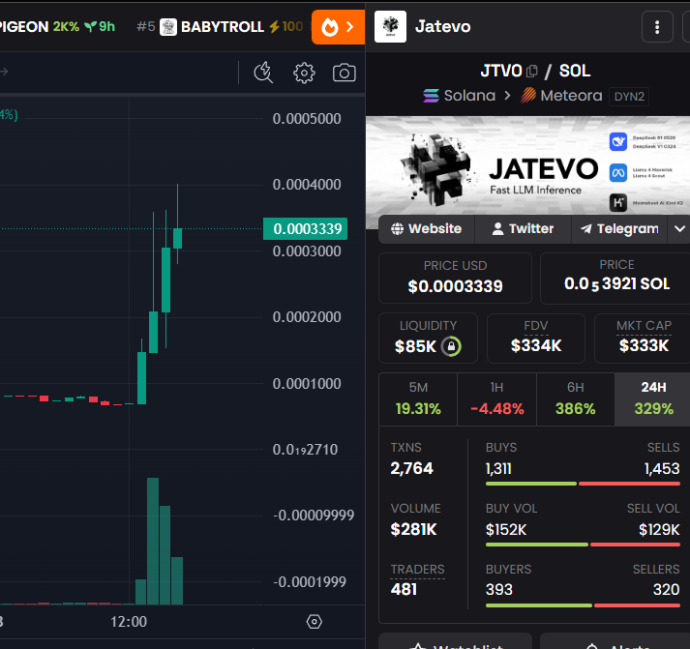Click the Jatevo header title
Screen dimensions: 690x649
tap(442, 27)
